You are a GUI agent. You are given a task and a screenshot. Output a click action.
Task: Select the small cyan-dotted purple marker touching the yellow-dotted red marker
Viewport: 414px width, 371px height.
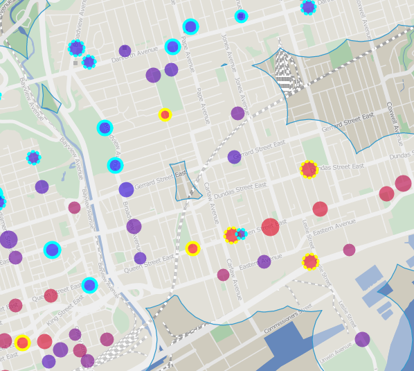241,234
